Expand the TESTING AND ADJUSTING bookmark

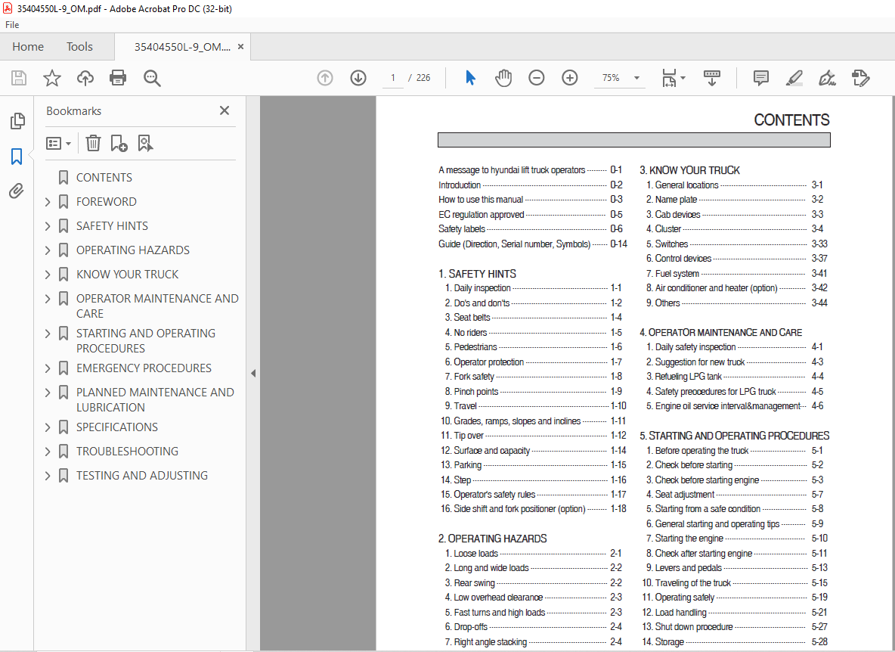(x=48, y=476)
